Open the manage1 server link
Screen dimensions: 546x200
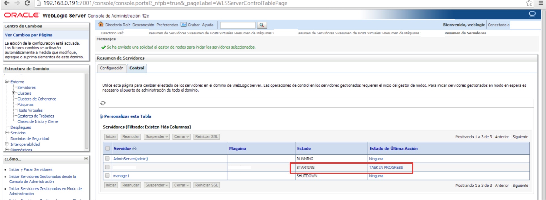pyautogui.click(x=121, y=176)
